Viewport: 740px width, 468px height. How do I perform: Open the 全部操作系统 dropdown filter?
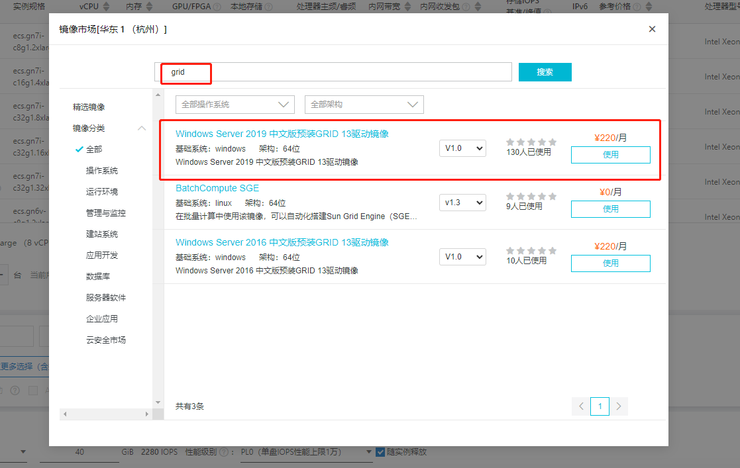(235, 105)
